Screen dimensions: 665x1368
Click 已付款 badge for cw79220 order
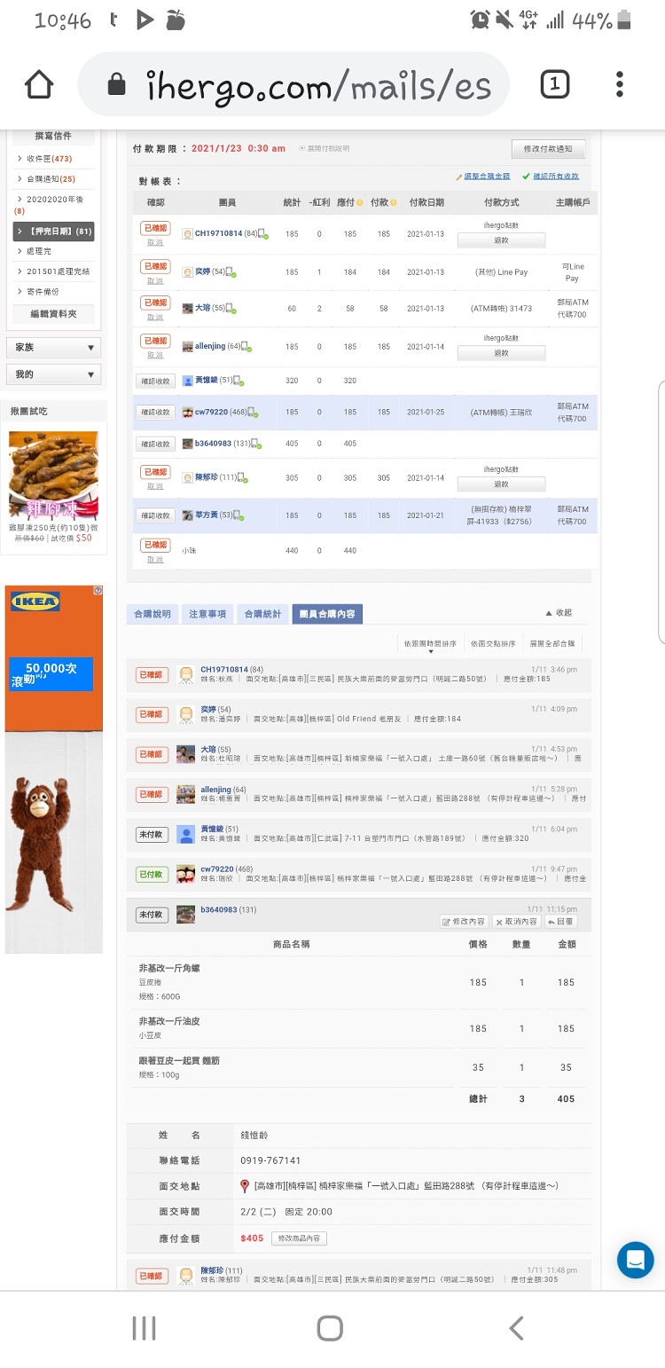pos(151,875)
